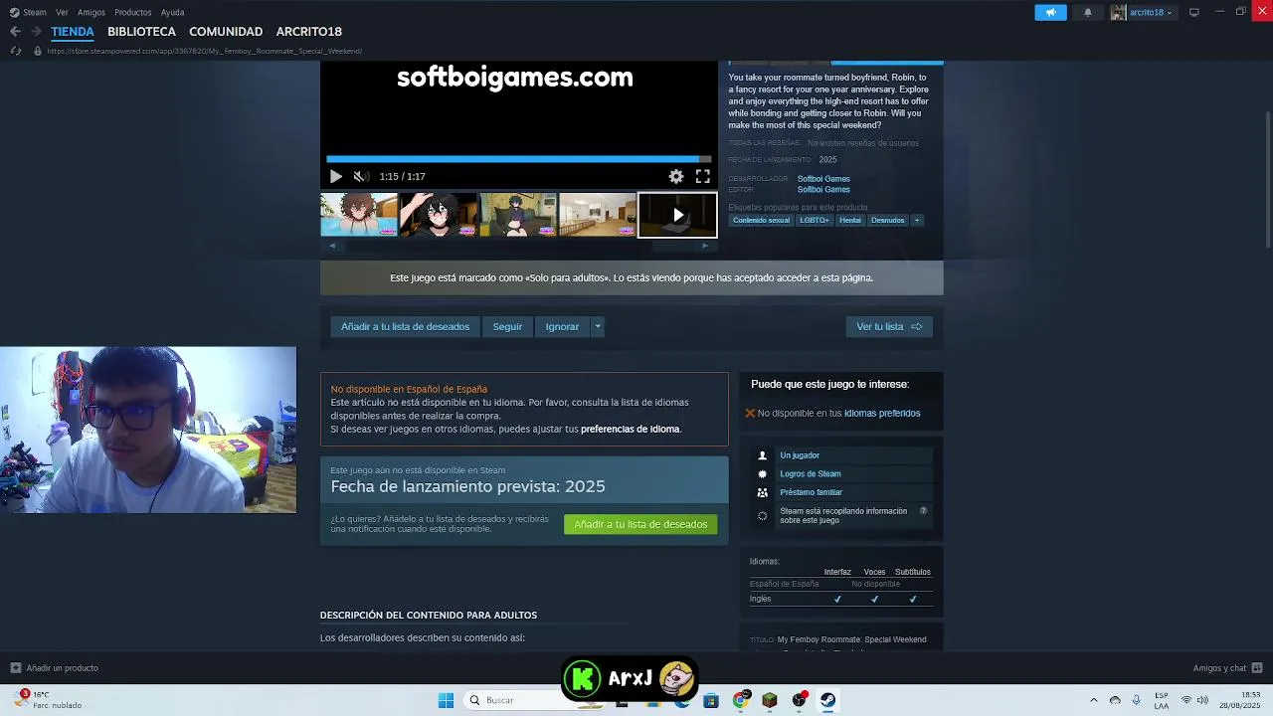
Task: Click the thumbnail strip right arrow
Action: point(705,246)
